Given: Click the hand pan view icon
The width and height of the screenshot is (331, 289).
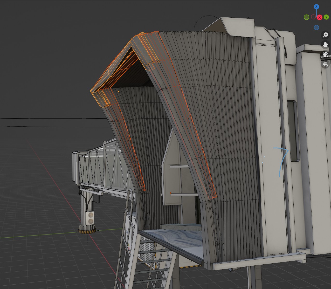Looking at the screenshot, I should [325, 45].
